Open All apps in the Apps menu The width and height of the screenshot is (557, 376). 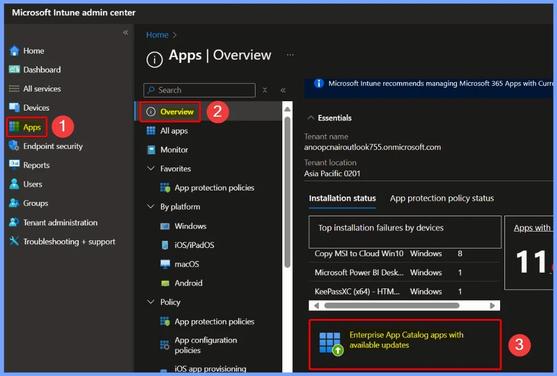174,131
